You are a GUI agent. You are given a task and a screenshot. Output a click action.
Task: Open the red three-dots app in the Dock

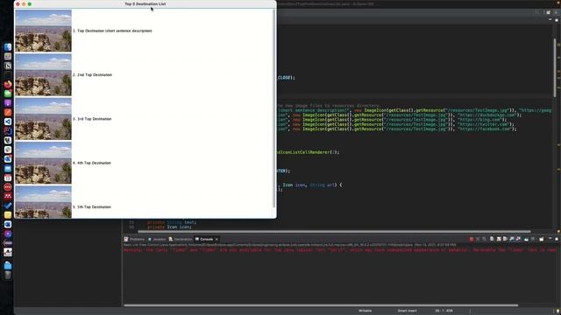coord(8,187)
